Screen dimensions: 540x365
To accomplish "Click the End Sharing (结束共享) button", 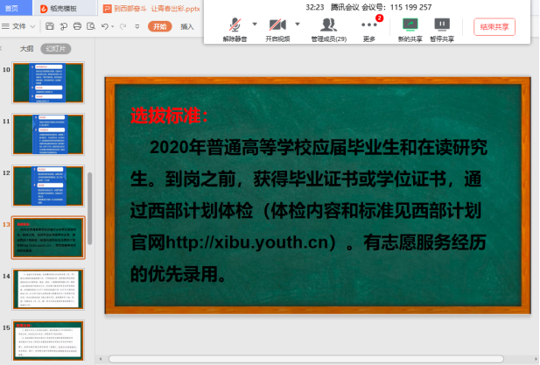I will click(494, 27).
